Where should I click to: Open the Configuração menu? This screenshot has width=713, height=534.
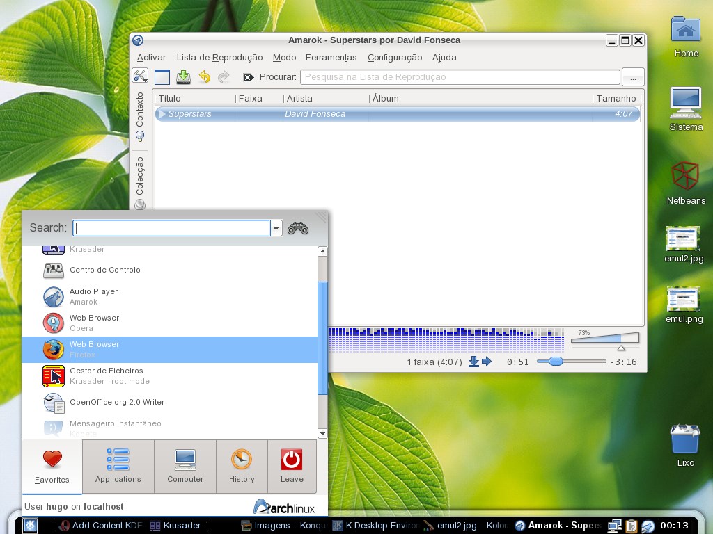click(x=395, y=58)
